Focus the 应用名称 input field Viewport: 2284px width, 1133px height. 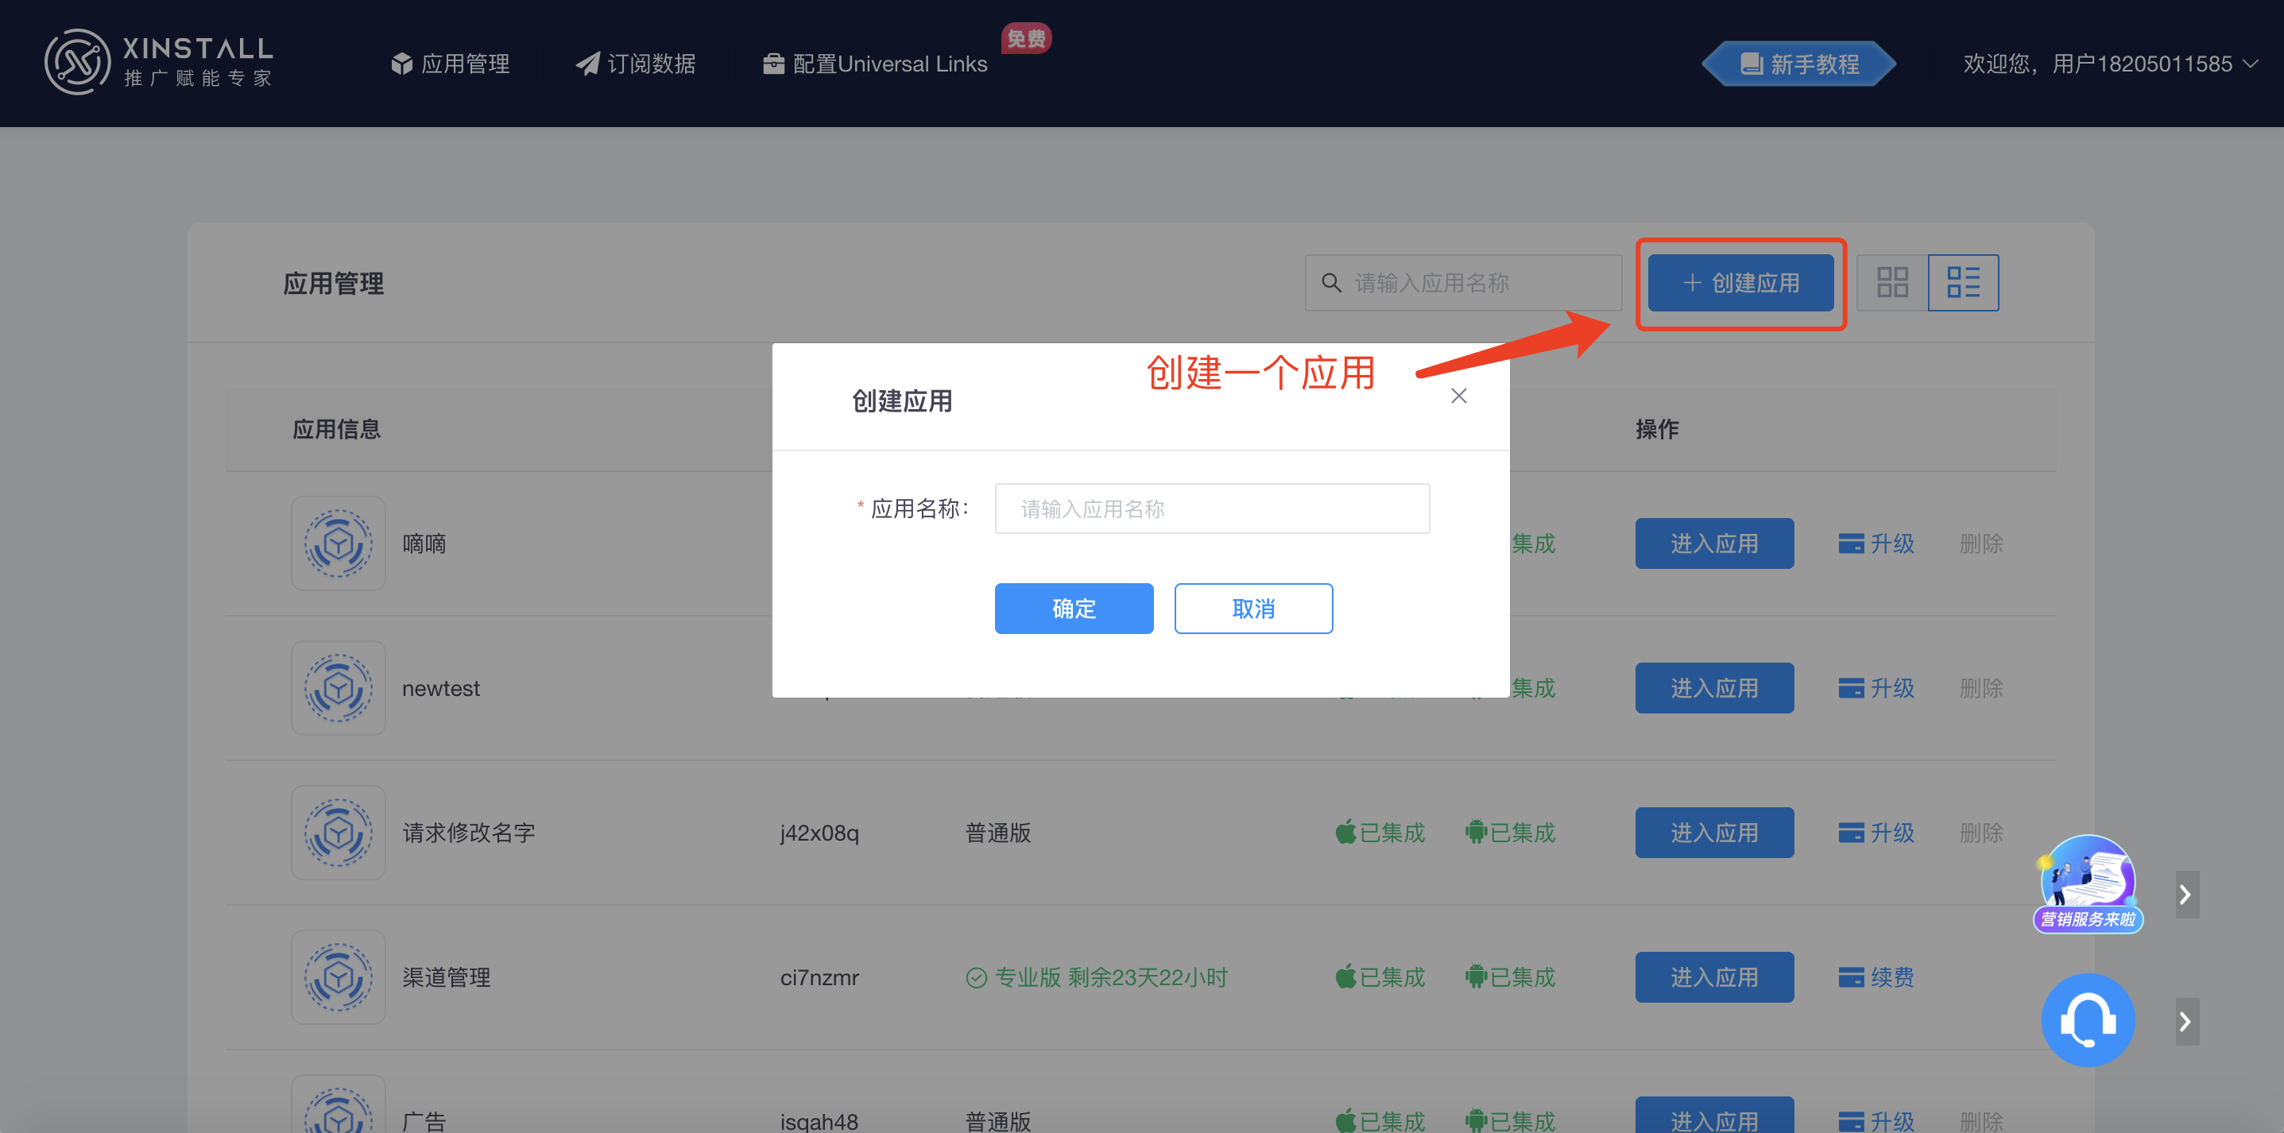1211,508
